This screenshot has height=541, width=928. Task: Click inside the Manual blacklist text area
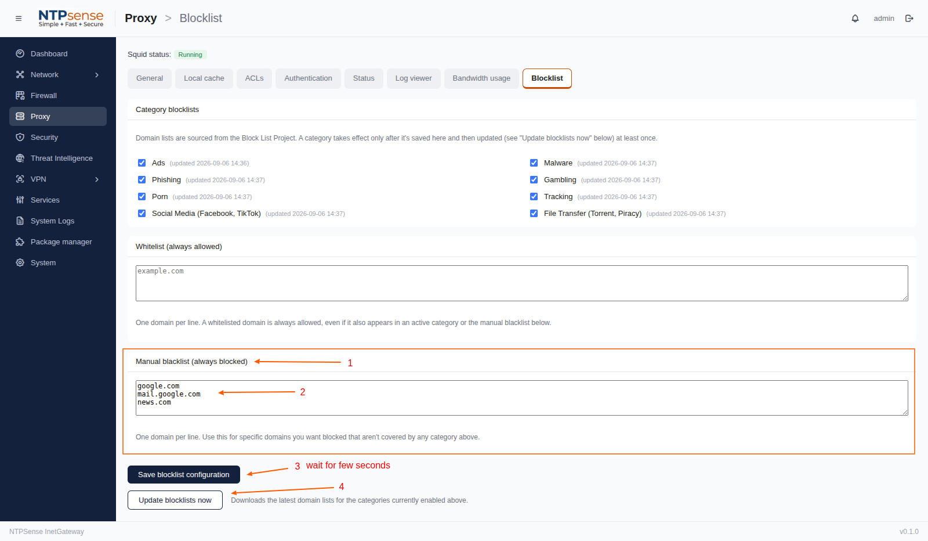click(522, 398)
